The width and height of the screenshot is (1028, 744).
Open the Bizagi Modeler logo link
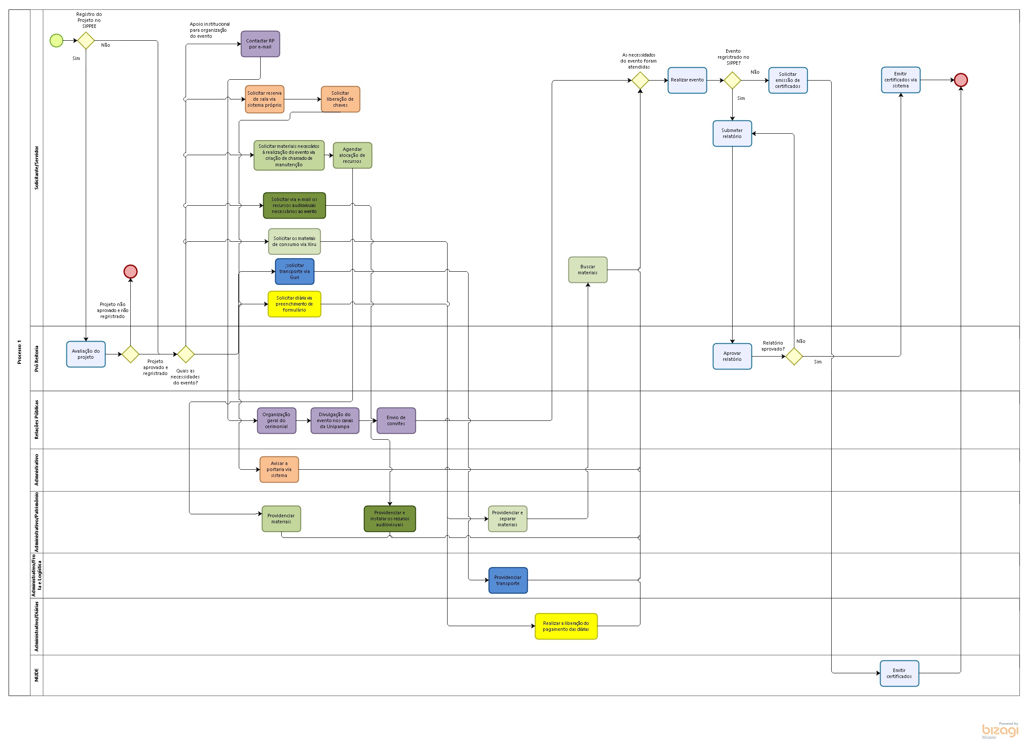click(999, 730)
